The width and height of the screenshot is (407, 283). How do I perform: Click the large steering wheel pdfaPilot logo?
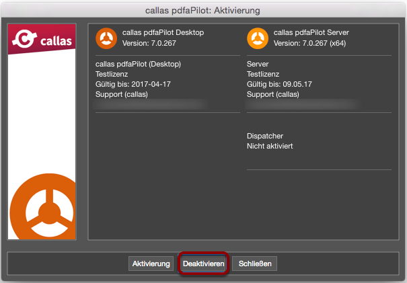(x=43, y=206)
